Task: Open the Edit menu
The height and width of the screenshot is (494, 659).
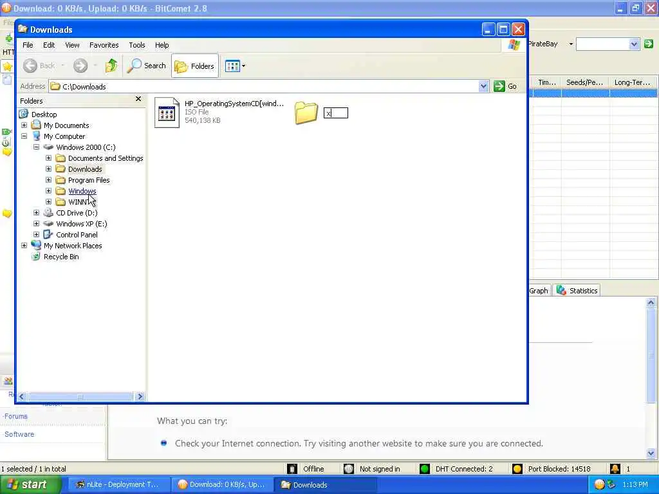Action: [x=49, y=45]
